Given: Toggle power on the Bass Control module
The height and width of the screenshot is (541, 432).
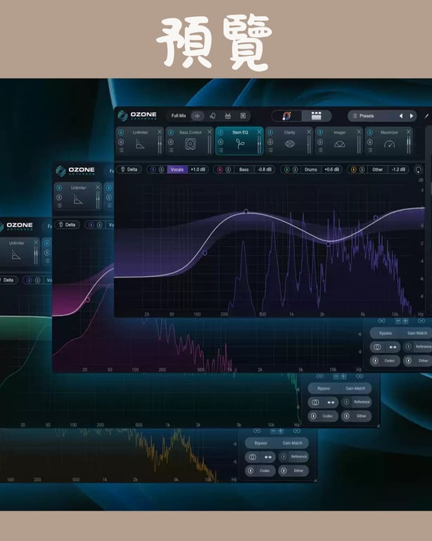Looking at the screenshot, I should (170, 132).
